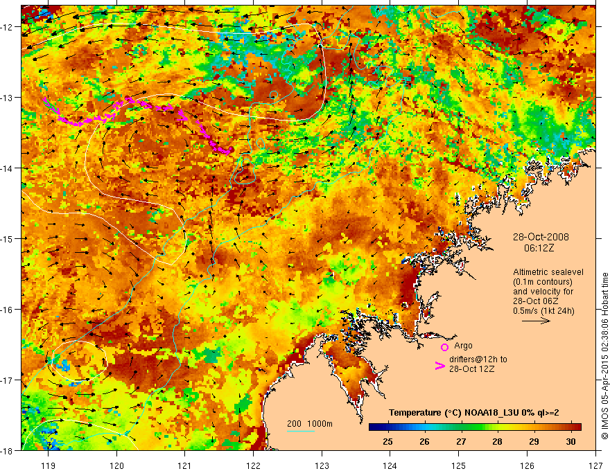Click the color bar value 29
The width and height of the screenshot is (610, 471).
(534, 441)
